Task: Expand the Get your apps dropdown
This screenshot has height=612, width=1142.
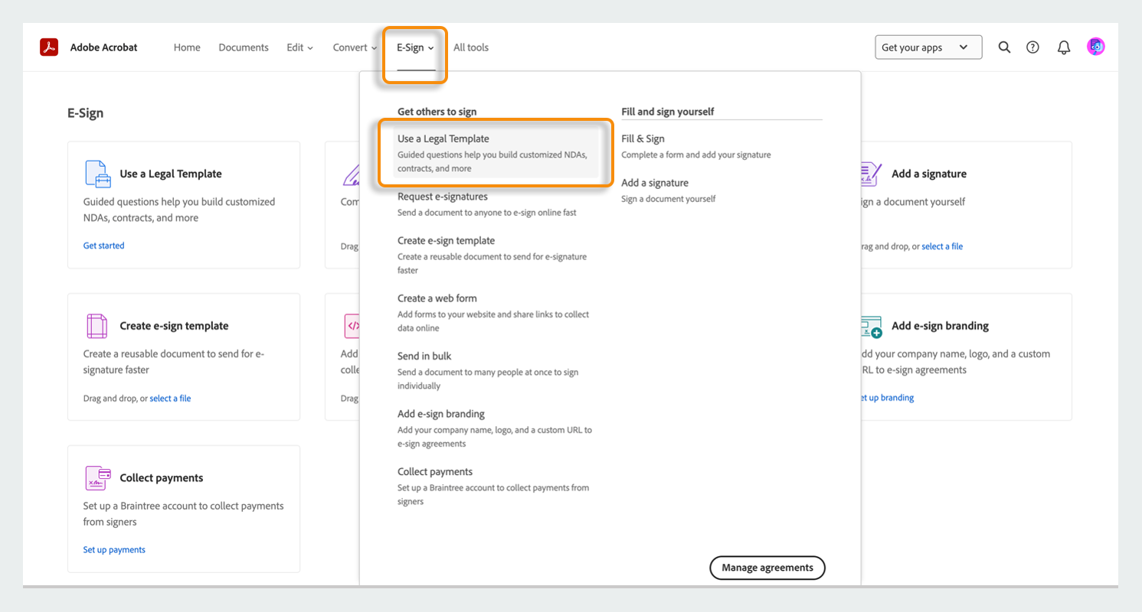Action: point(928,47)
